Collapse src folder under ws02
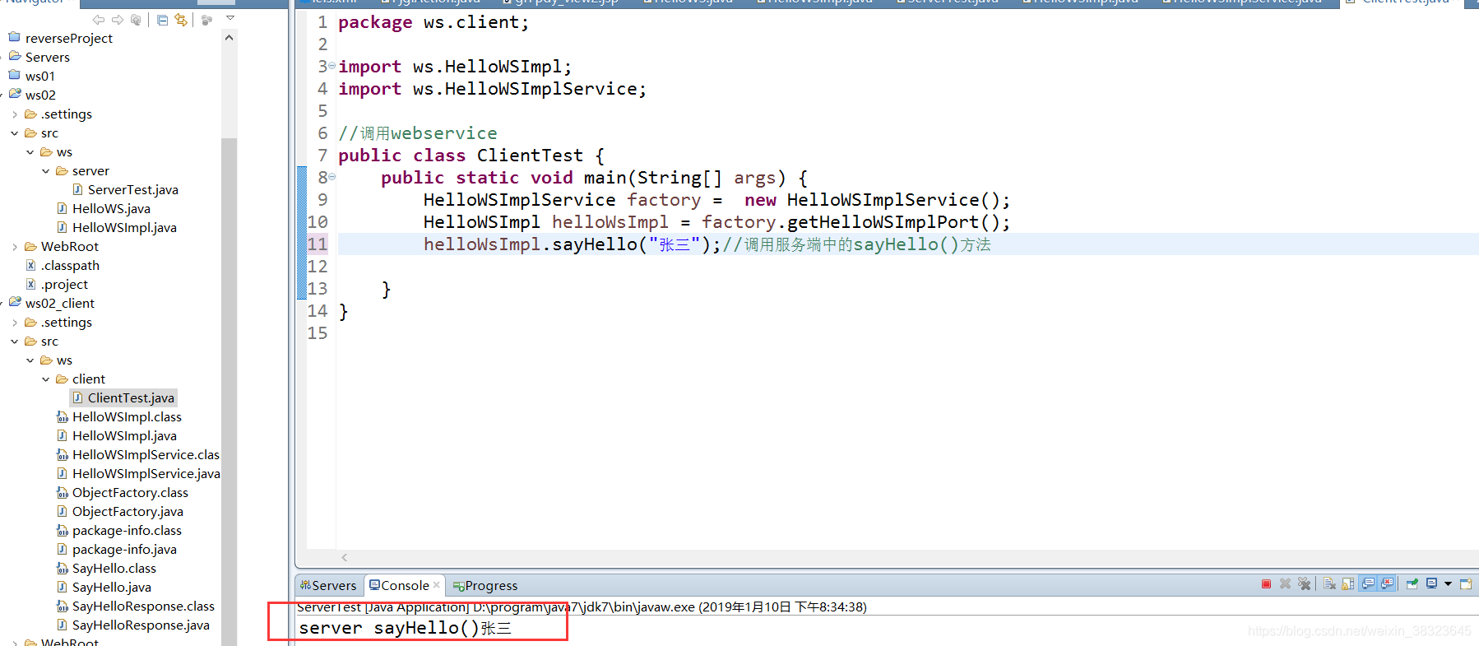Image resolution: width=1479 pixels, height=646 pixels. [15, 133]
